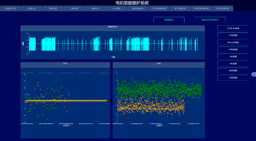The width and height of the screenshot is (256, 141).
Task: Open the 时频分析 tab
Action: tap(32, 9)
